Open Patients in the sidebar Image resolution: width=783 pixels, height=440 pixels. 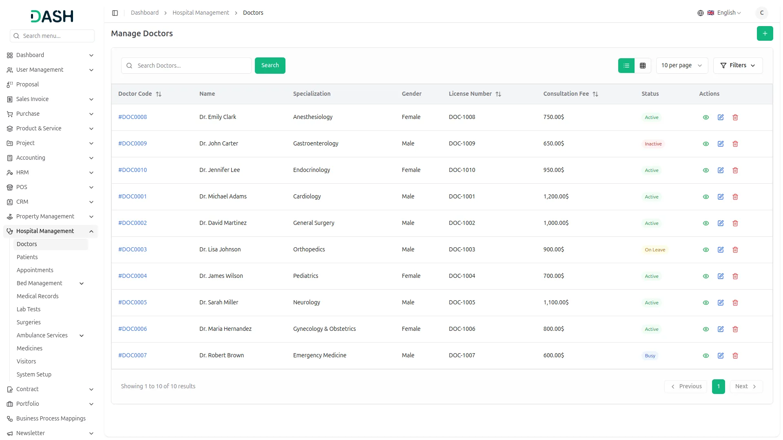(x=27, y=257)
